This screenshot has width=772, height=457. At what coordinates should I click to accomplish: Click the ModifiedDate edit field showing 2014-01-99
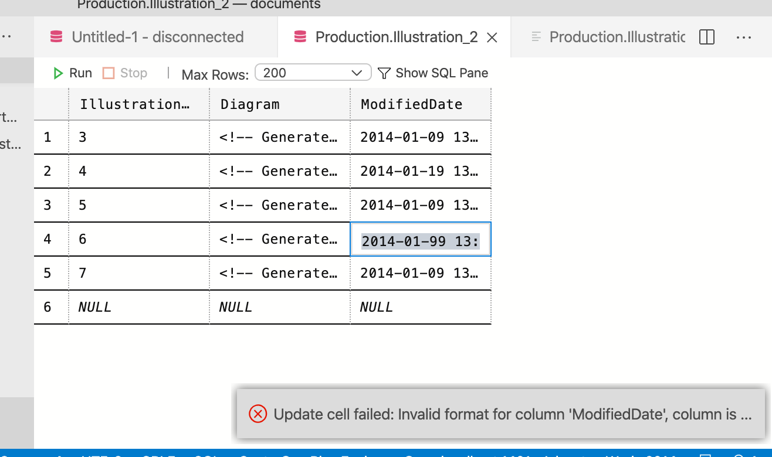(421, 240)
